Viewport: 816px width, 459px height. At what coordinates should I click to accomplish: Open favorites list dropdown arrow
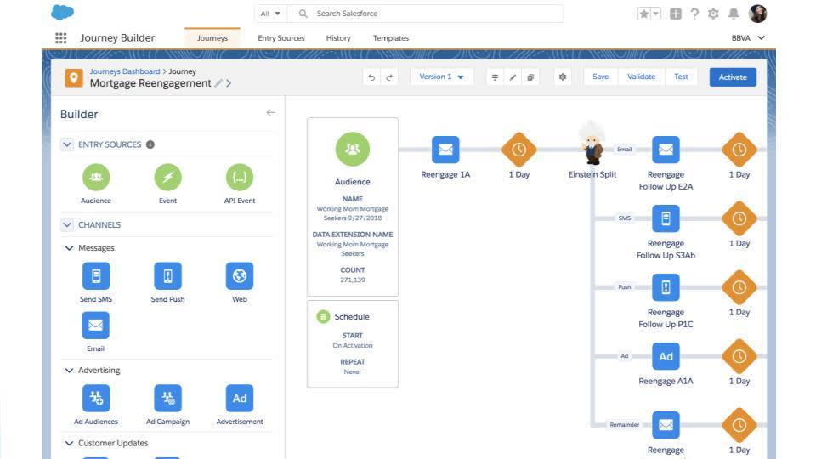[x=655, y=14]
